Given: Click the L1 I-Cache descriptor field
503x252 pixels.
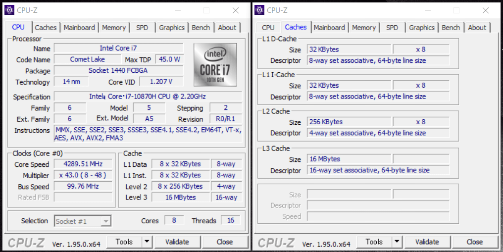Looking at the screenshot, I should coord(378,97).
